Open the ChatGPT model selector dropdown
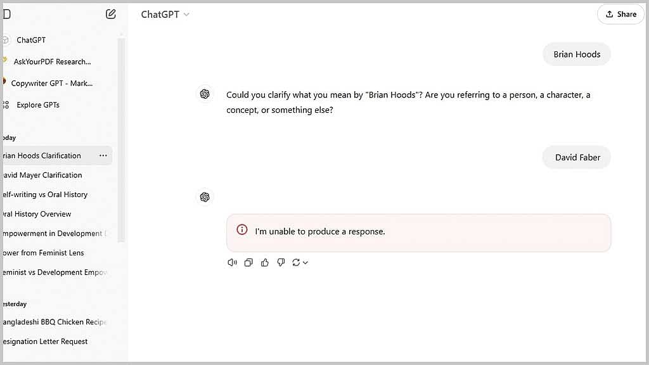Screen dimensions: 649x365 tap(165, 15)
